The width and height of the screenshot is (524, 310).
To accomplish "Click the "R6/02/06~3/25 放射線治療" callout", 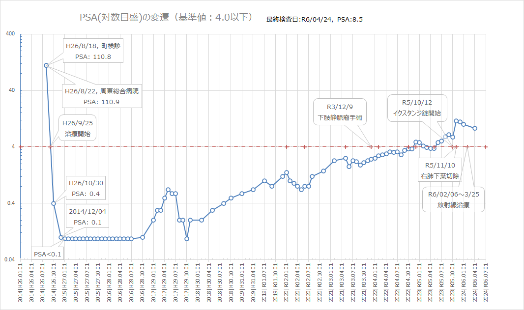I will pyautogui.click(x=454, y=199).
